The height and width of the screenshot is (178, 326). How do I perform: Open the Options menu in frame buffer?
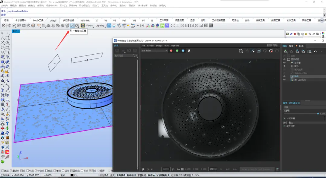(175, 46)
